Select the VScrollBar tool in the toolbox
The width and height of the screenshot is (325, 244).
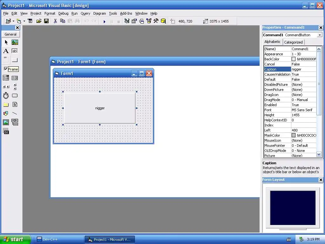coord(15,87)
